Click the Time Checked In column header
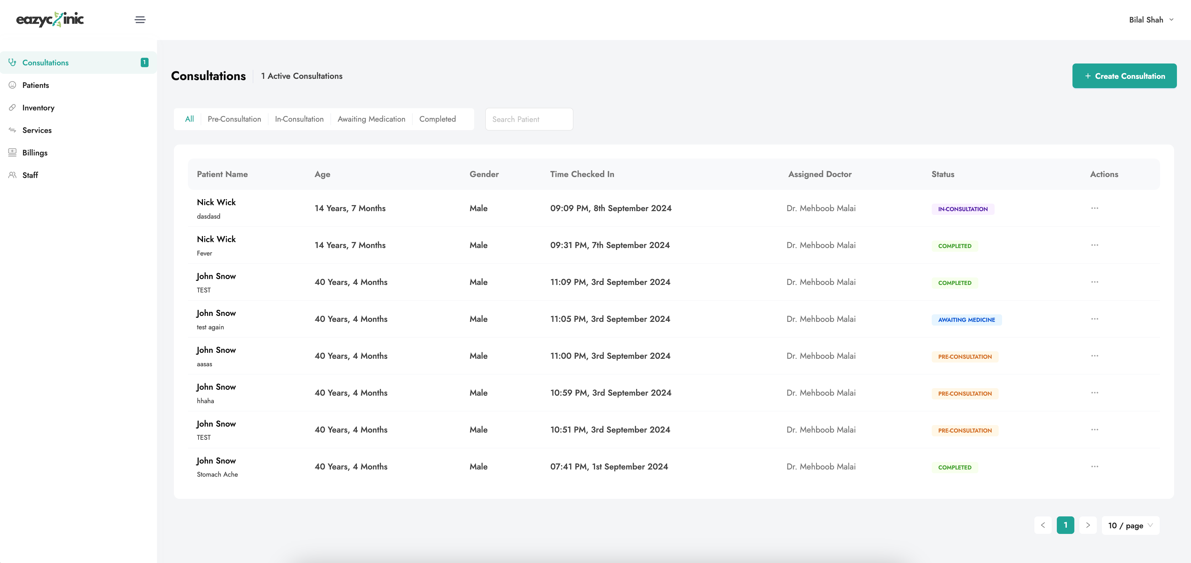Screen dimensions: 1191x563 pos(582,174)
